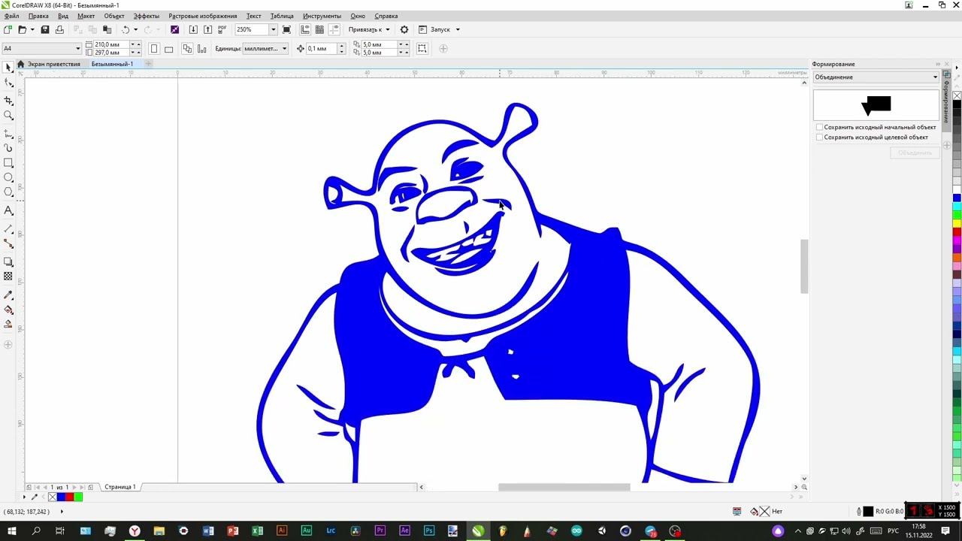Image resolution: width=962 pixels, height=541 pixels.
Task: Click the Export icon in the toolbar
Action: [207, 29]
